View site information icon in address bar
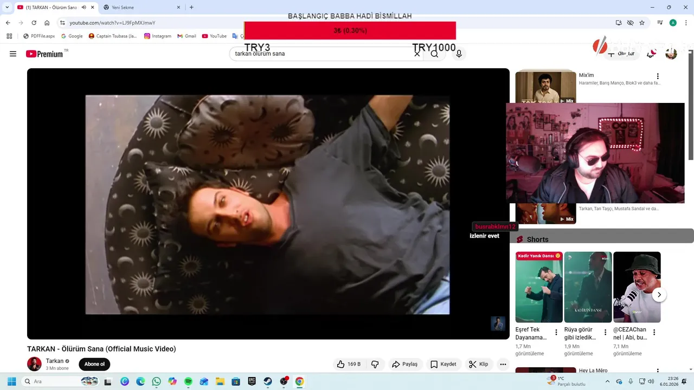 [62, 23]
